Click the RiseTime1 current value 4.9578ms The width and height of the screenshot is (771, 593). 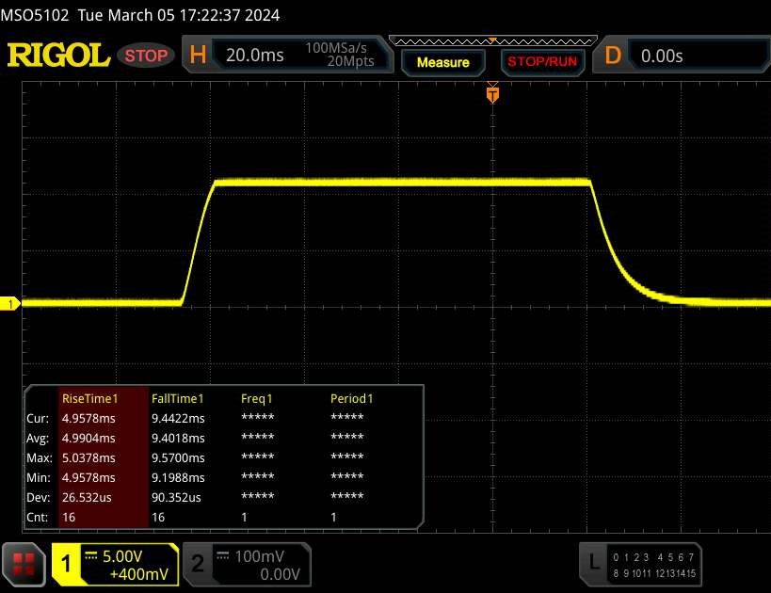88,419
